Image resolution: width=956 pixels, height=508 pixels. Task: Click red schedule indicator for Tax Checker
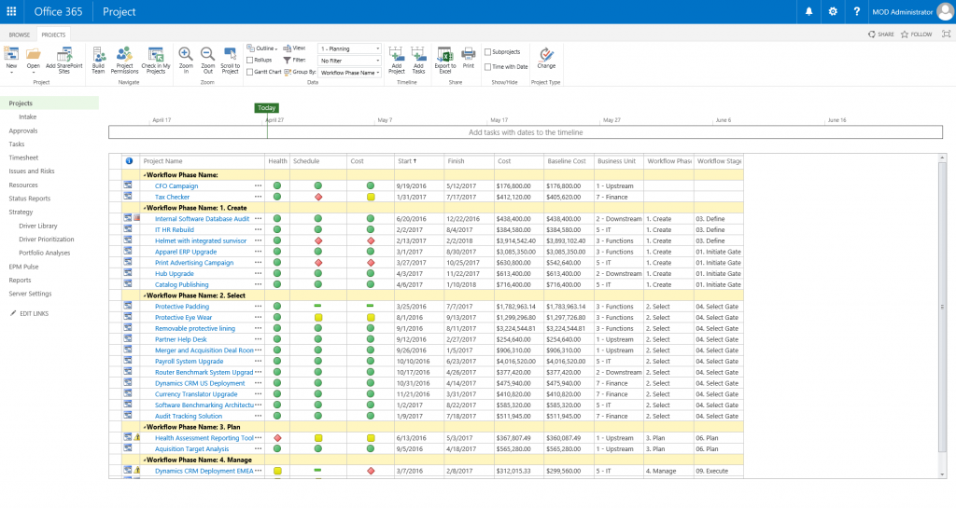318,197
